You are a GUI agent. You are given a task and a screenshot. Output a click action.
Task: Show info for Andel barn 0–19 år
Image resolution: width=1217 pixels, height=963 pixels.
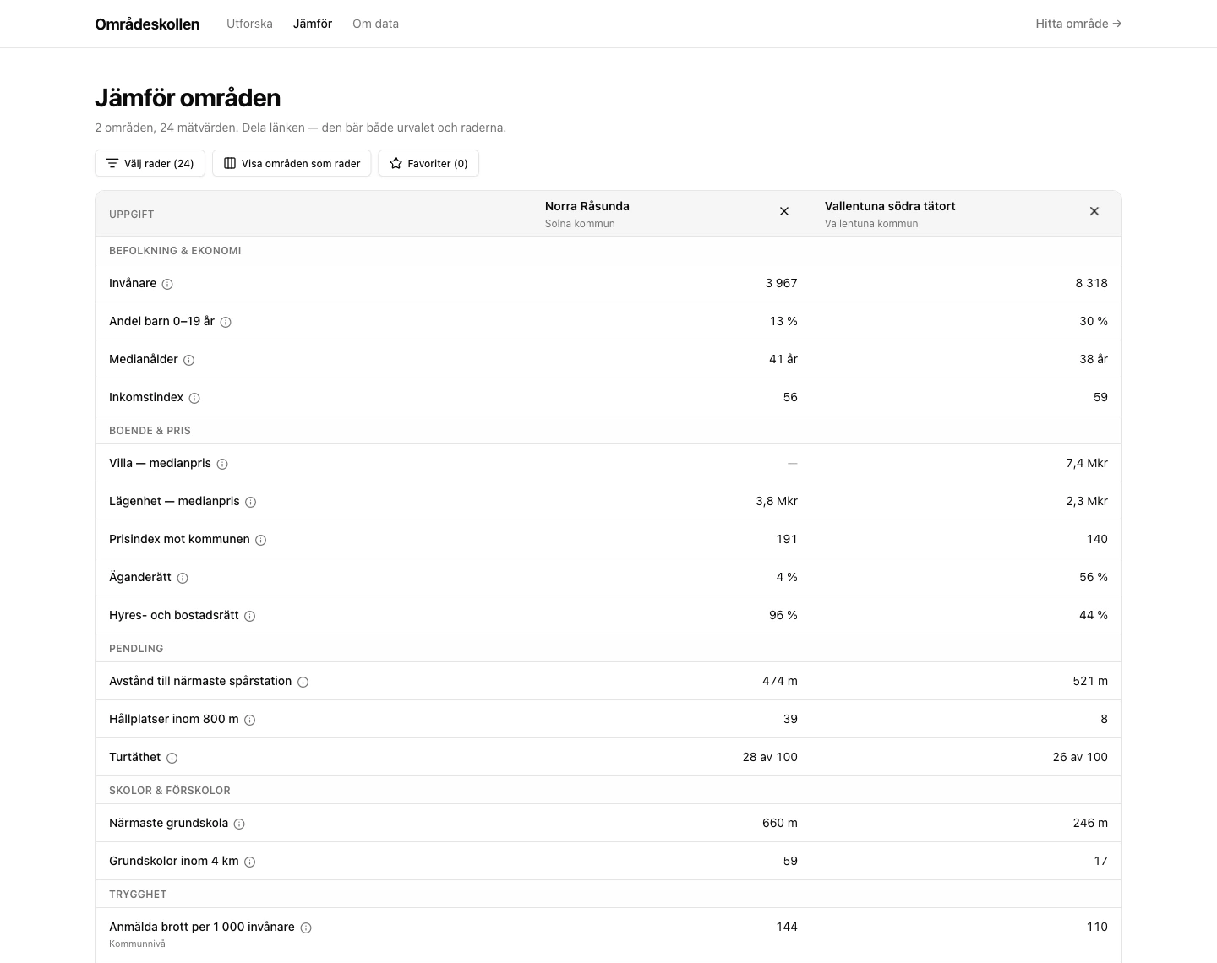[x=226, y=322]
